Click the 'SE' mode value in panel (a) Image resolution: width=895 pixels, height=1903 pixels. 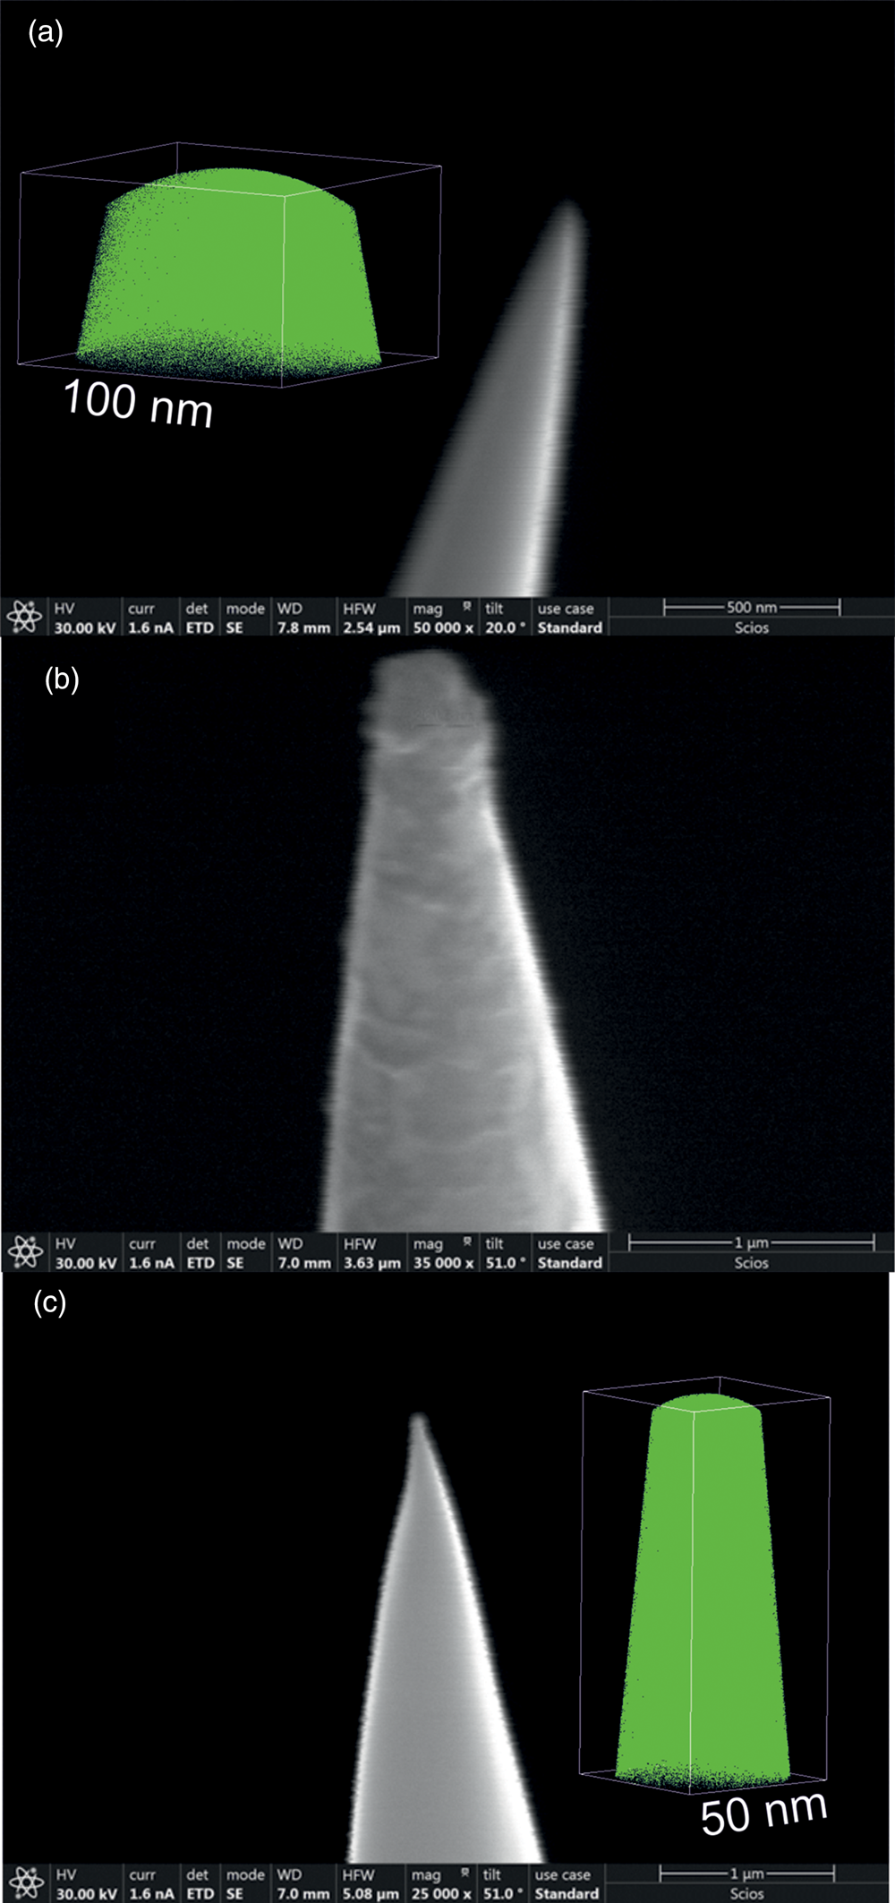[x=234, y=627]
